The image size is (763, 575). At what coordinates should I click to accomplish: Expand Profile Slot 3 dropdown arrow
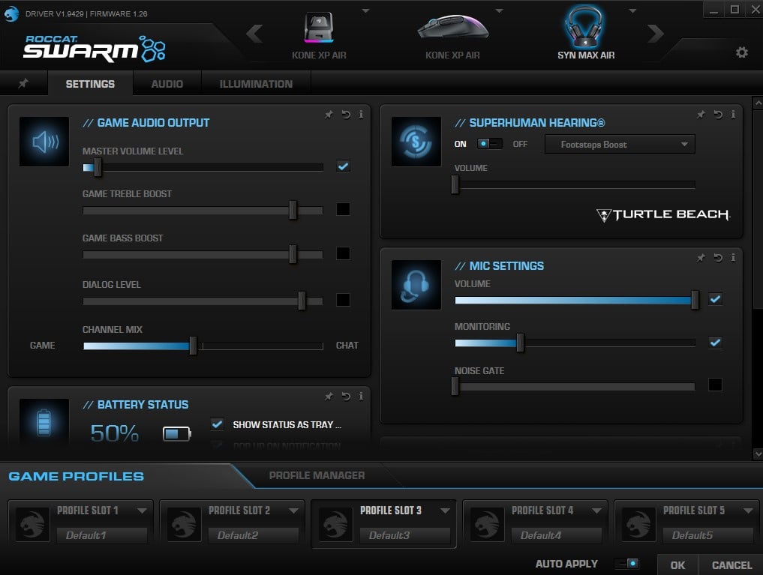pos(445,511)
